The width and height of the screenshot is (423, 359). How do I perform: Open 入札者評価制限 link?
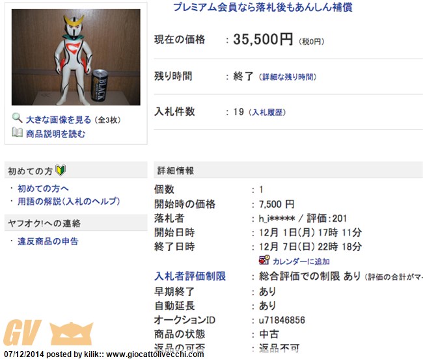pos(190,276)
